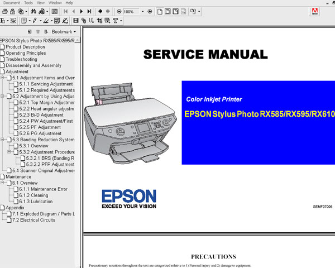
Task: Click the Adobe logo icon
Action: click(x=315, y=12)
